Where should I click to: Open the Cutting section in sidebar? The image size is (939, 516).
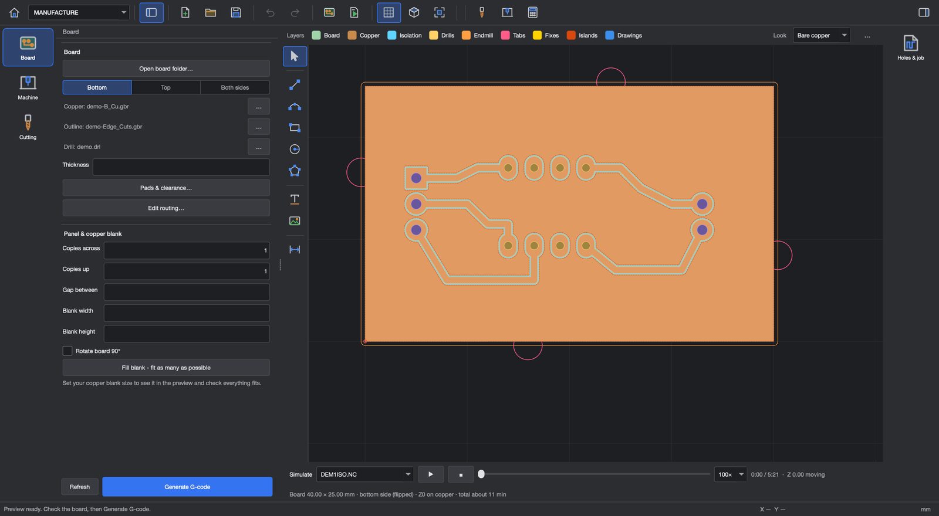click(x=28, y=127)
